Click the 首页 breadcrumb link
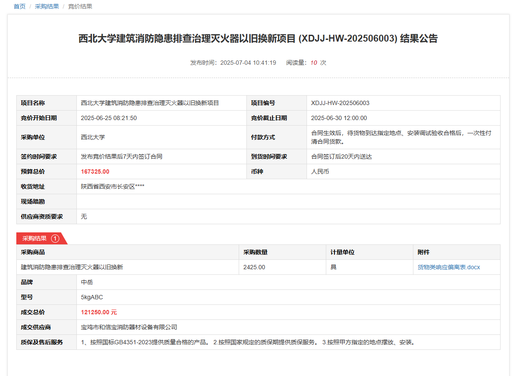The image size is (516, 376). tap(20, 6)
